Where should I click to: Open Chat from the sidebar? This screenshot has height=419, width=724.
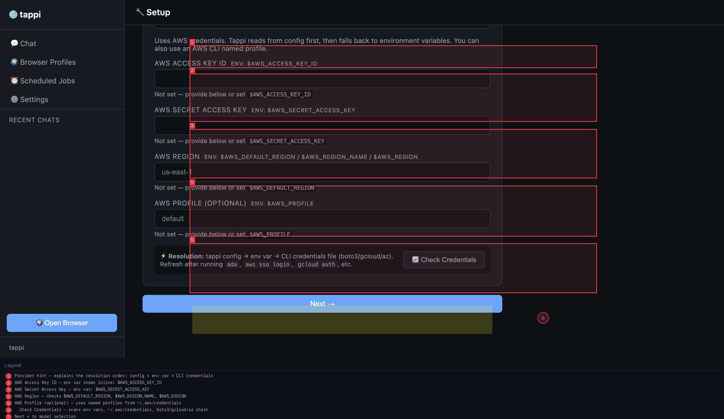[28, 43]
